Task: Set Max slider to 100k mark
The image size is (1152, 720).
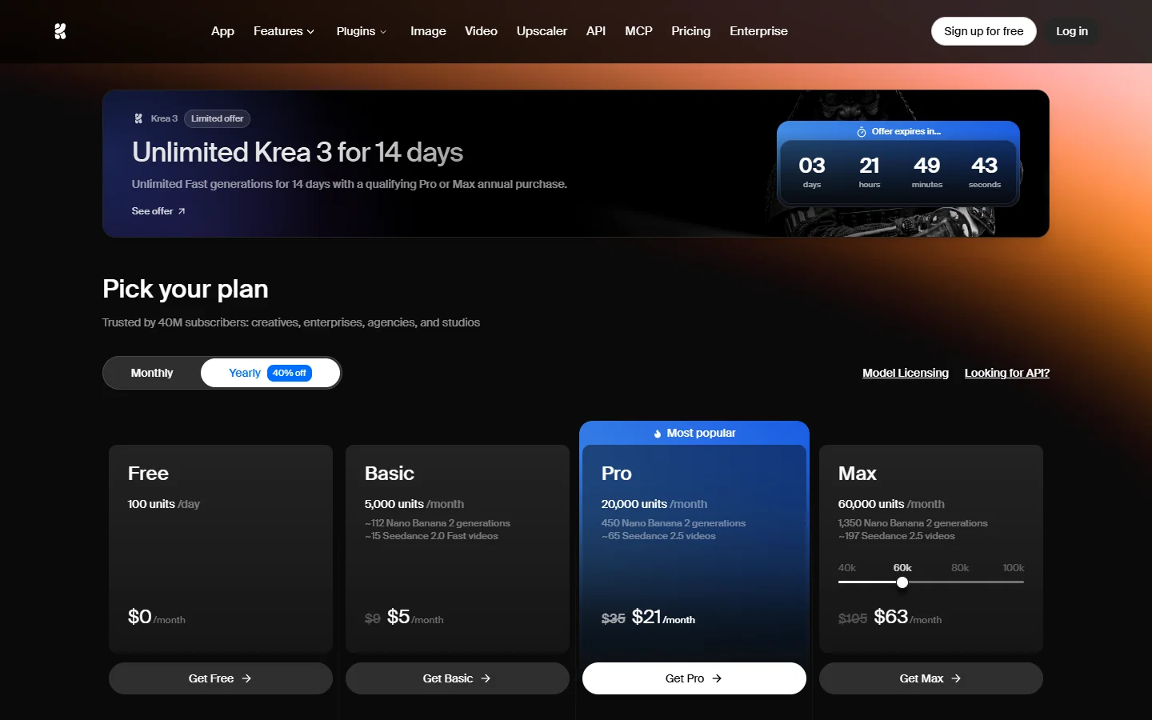Action: coord(1014,568)
